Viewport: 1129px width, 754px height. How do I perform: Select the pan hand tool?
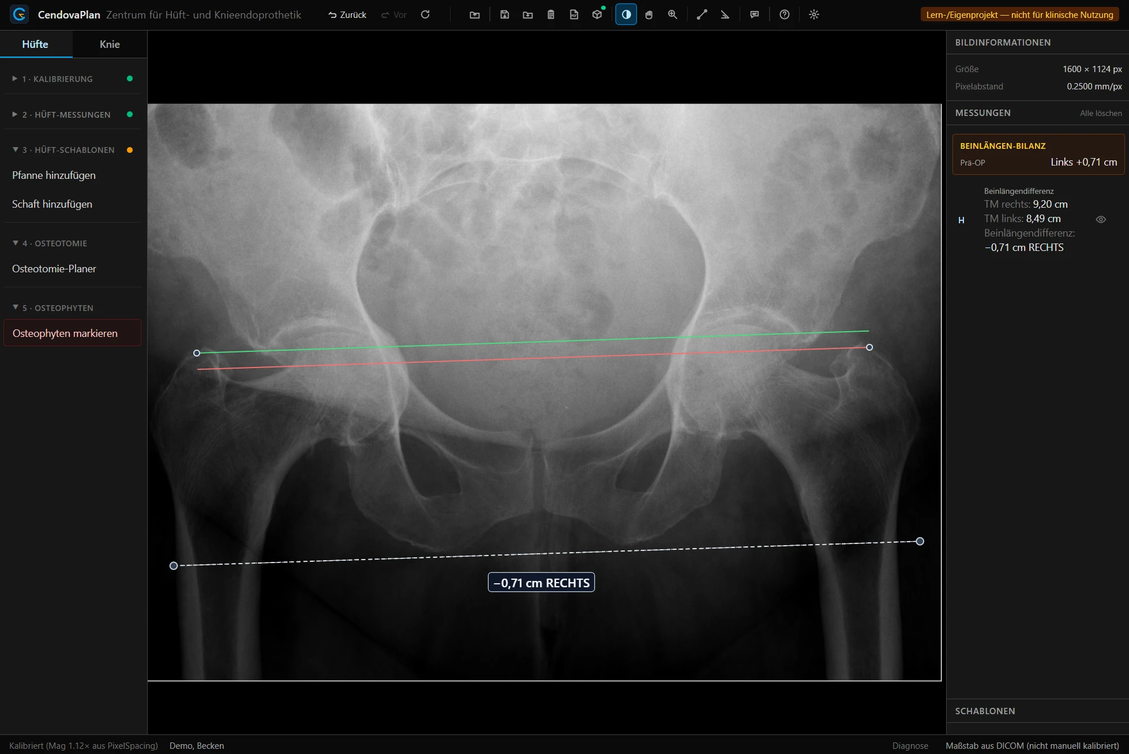(x=649, y=14)
